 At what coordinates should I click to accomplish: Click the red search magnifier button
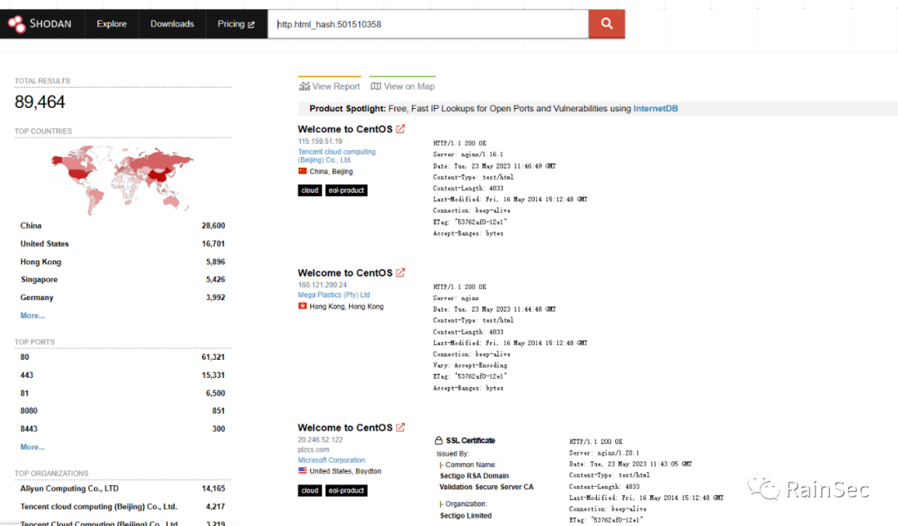(606, 24)
